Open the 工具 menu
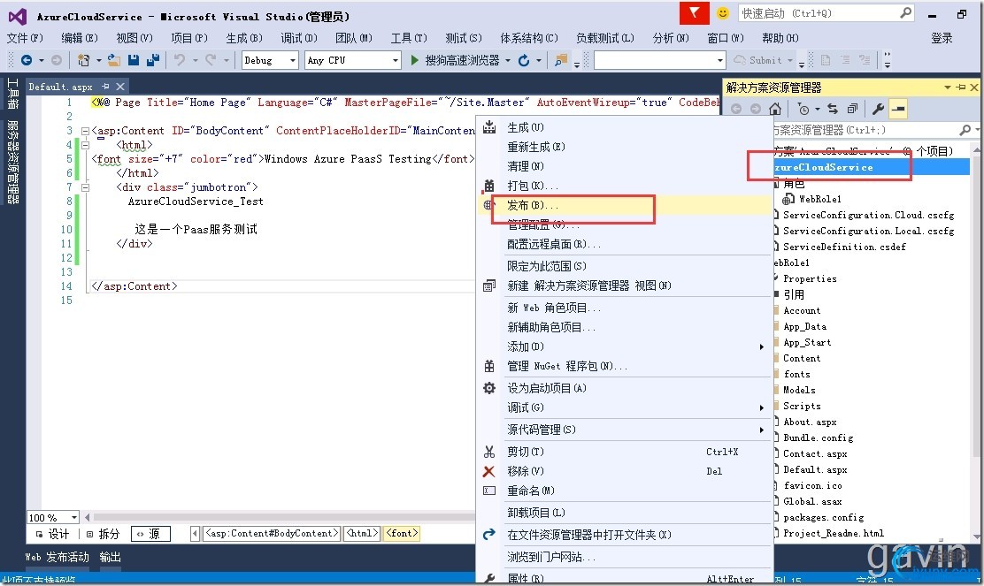The image size is (984, 586). coord(409,38)
